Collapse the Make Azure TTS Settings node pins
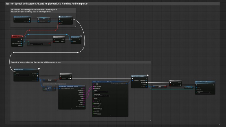 [110, 116]
